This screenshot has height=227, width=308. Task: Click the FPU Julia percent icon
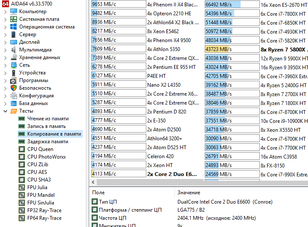(x=22, y=187)
